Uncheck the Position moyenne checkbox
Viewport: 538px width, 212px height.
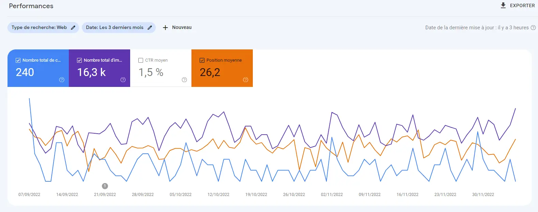coord(202,60)
